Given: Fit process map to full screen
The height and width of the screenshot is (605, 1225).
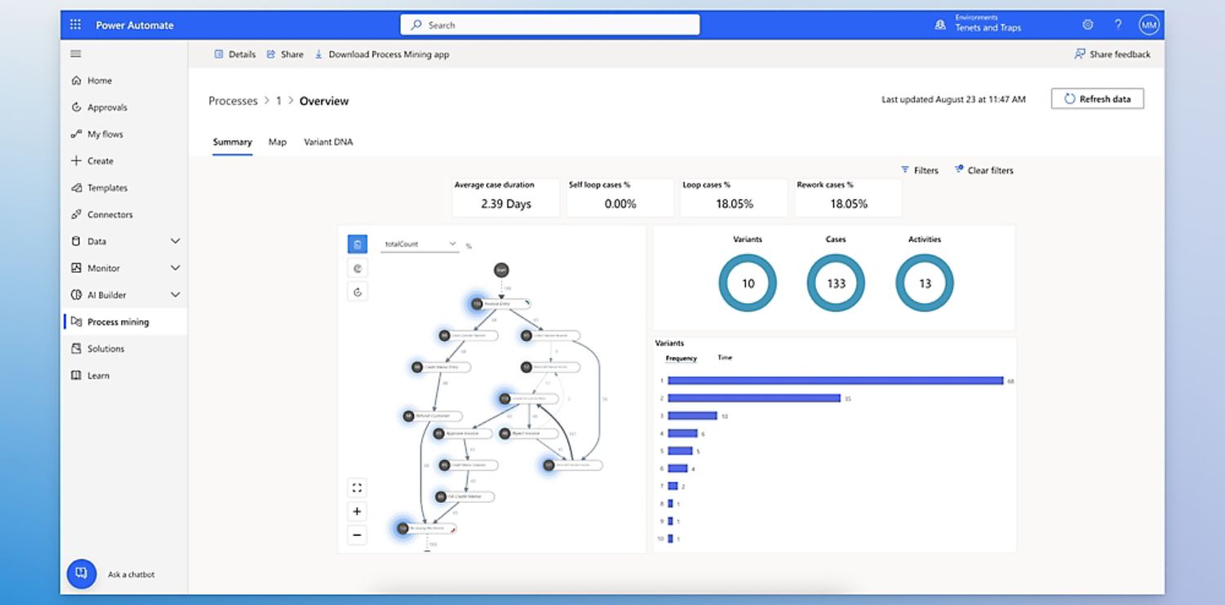Looking at the screenshot, I should (x=357, y=488).
